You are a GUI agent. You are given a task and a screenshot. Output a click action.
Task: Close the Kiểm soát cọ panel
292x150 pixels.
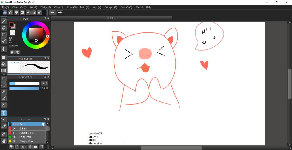[48, 76]
